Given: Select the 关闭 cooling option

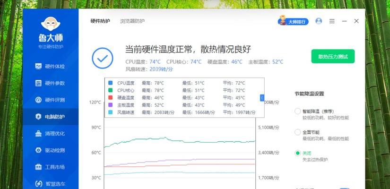Looking at the screenshot, I should pos(298,153).
